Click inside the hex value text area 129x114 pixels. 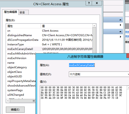[x=83, y=100]
